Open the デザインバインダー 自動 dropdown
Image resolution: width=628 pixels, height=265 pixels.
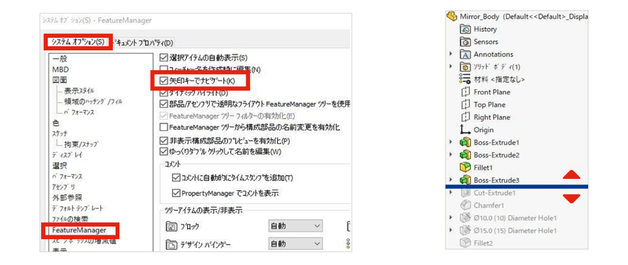[295, 244]
